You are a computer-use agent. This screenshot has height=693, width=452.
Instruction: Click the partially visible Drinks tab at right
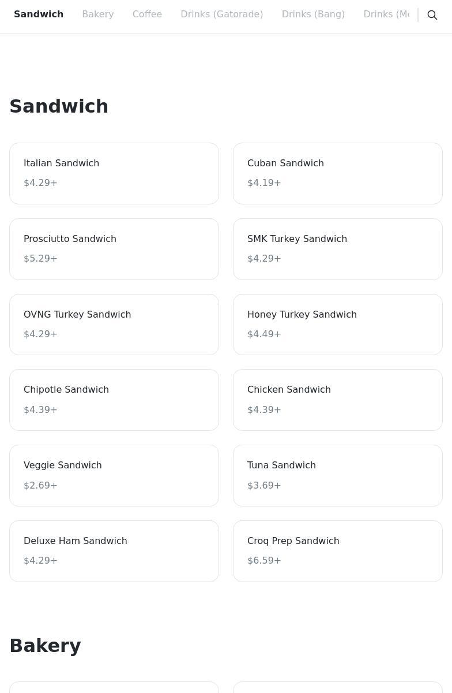click(386, 14)
